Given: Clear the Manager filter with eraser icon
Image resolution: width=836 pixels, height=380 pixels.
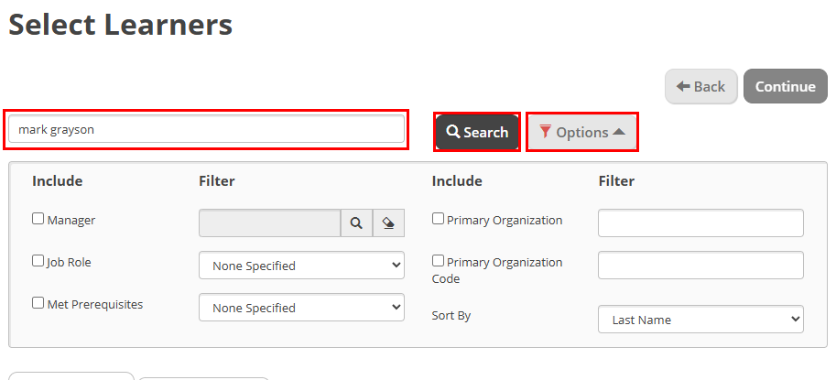Looking at the screenshot, I should coord(388,223).
